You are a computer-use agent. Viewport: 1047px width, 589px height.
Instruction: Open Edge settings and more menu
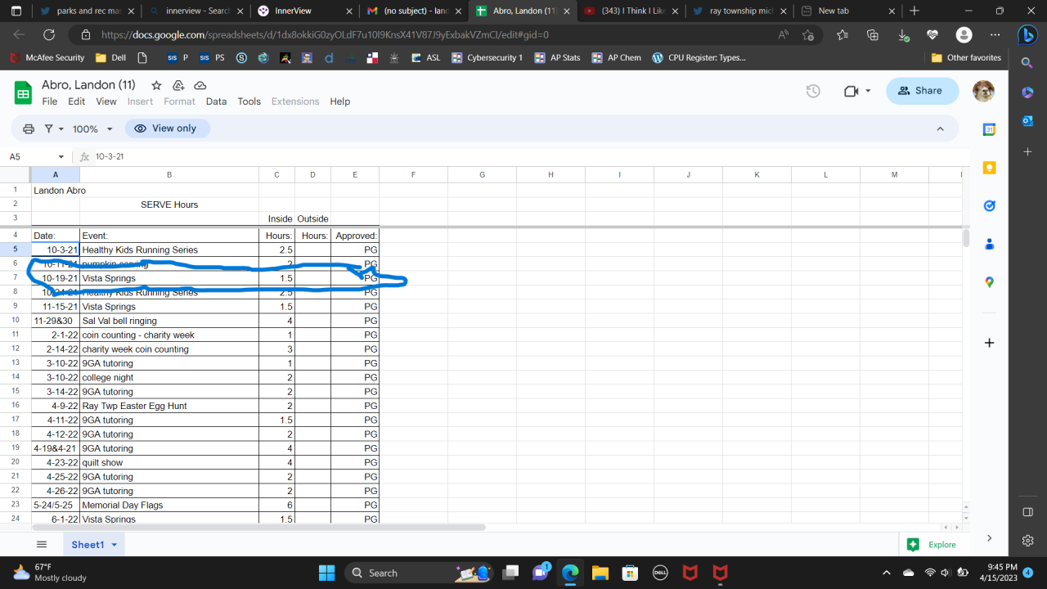pyautogui.click(x=995, y=35)
